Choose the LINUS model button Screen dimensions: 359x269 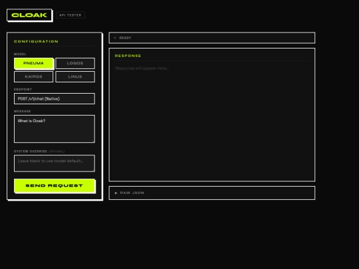point(75,76)
